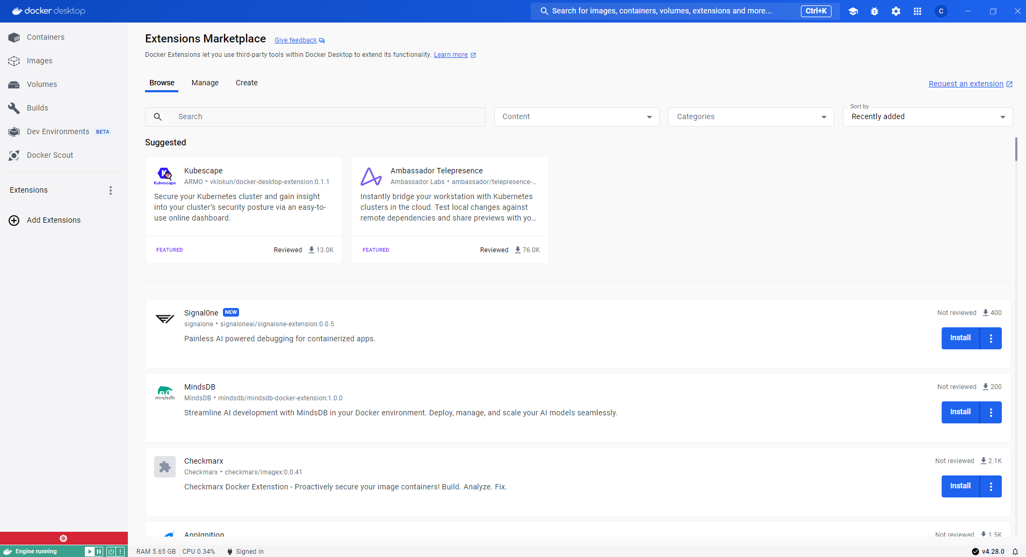Open the apps grid icon in header
This screenshot has width=1026, height=557.
[x=917, y=11]
